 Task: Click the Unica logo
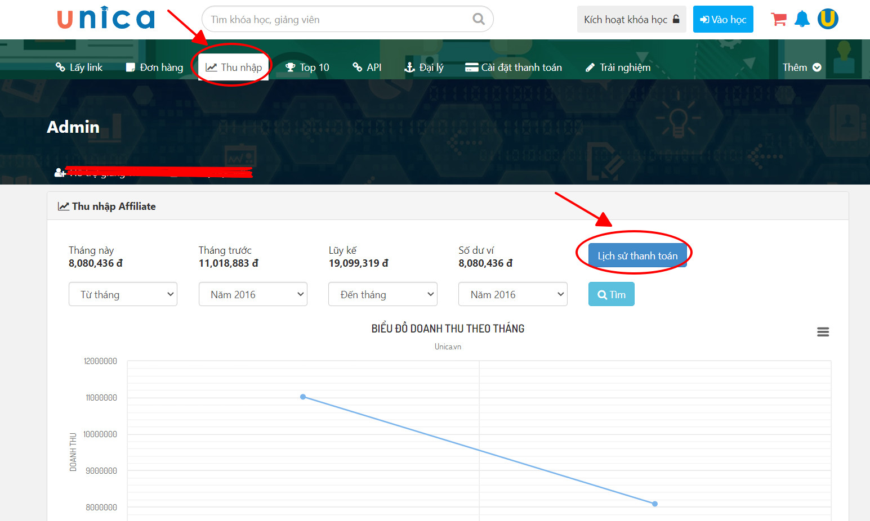pyautogui.click(x=106, y=18)
